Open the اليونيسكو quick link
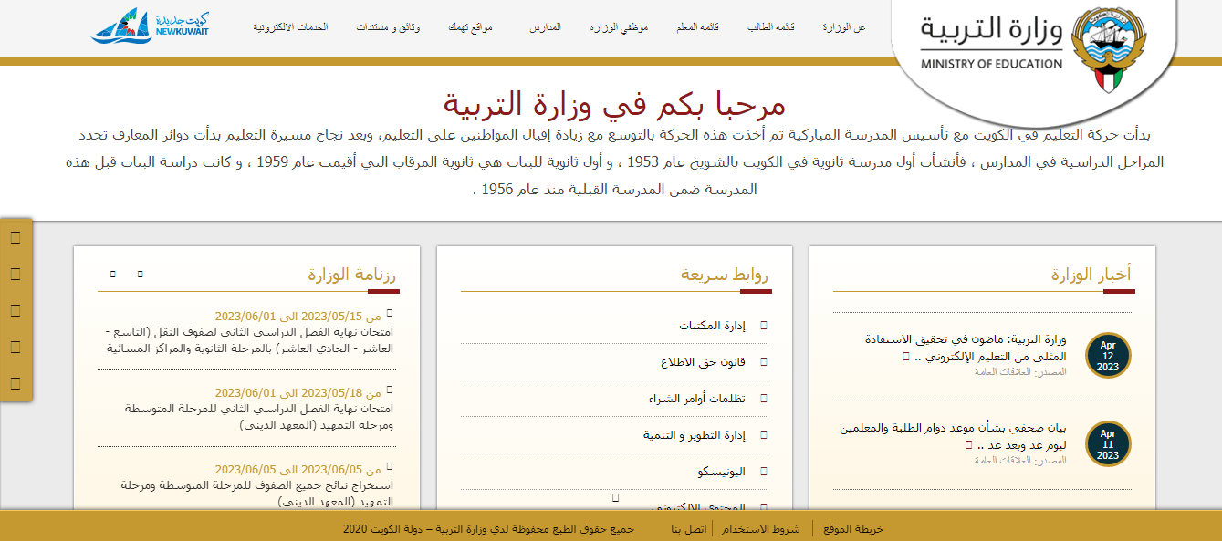 (722, 472)
